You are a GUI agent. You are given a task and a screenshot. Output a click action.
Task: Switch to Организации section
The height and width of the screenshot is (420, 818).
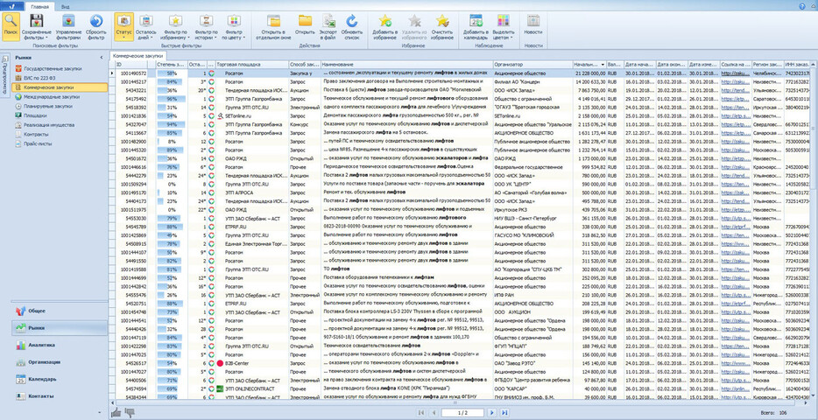[60, 362]
